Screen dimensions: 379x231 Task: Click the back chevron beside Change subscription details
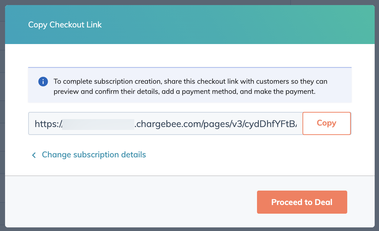34,155
